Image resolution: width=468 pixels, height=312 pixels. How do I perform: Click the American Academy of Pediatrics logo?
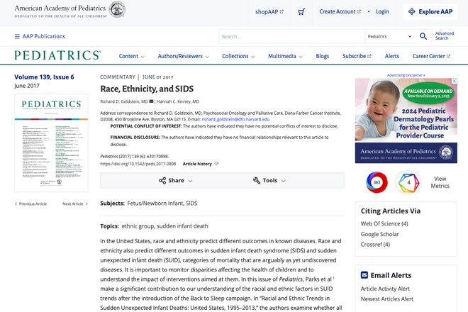tap(69, 10)
